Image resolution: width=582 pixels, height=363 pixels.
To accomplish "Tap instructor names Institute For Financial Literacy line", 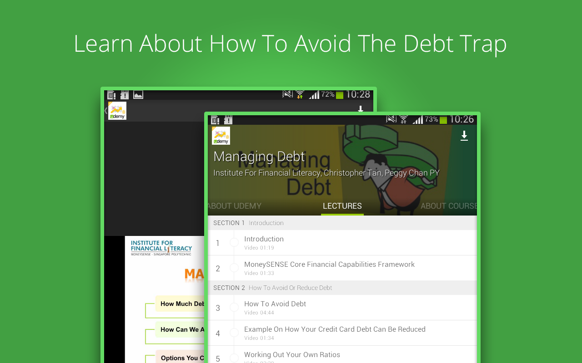I will (326, 173).
